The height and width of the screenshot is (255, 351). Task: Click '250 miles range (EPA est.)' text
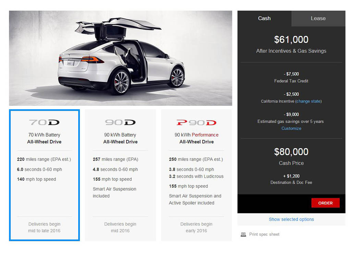[x=196, y=160]
